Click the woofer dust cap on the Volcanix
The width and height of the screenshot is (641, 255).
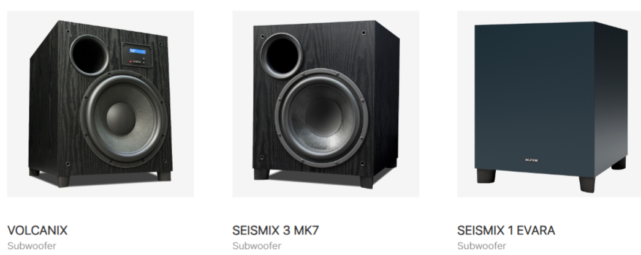pos(121,119)
